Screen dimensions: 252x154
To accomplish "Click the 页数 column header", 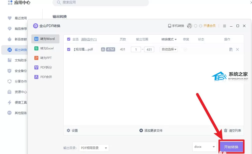I will point(123,39).
